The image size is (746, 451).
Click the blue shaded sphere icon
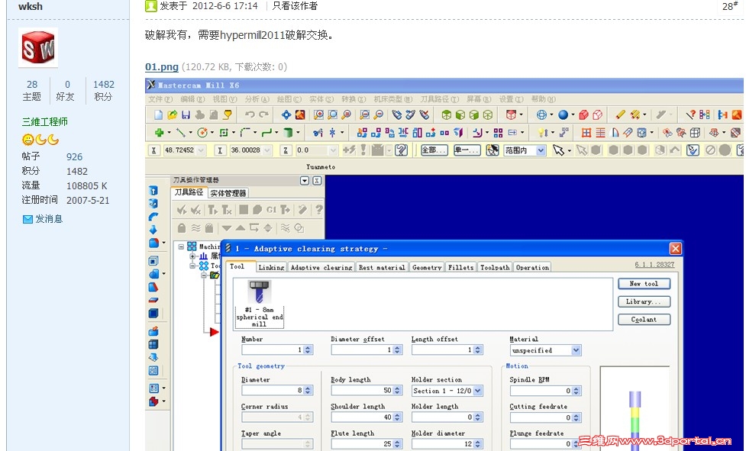pyautogui.click(x=564, y=114)
